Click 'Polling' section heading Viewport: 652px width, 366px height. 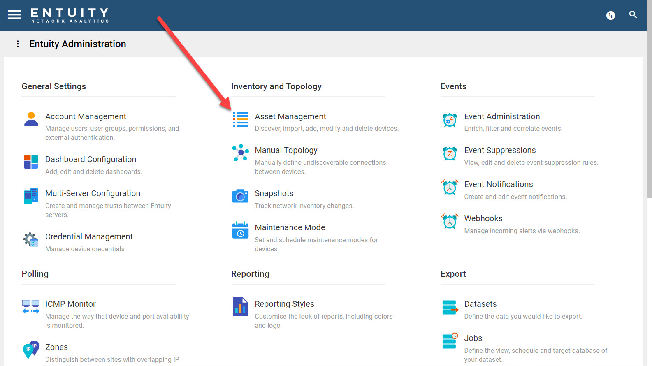coord(35,274)
